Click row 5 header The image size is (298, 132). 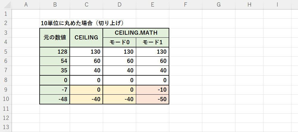point(6,52)
